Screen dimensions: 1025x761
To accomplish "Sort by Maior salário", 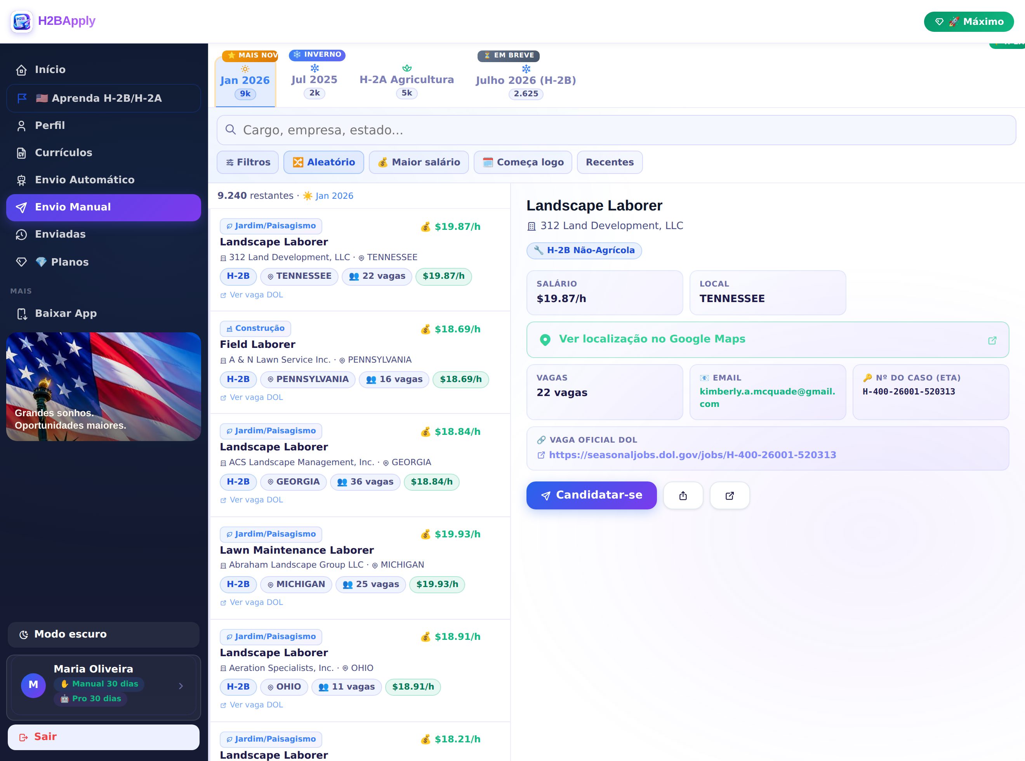I will click(418, 162).
